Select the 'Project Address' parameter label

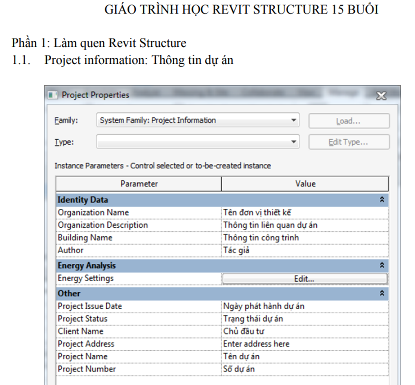[x=86, y=344]
